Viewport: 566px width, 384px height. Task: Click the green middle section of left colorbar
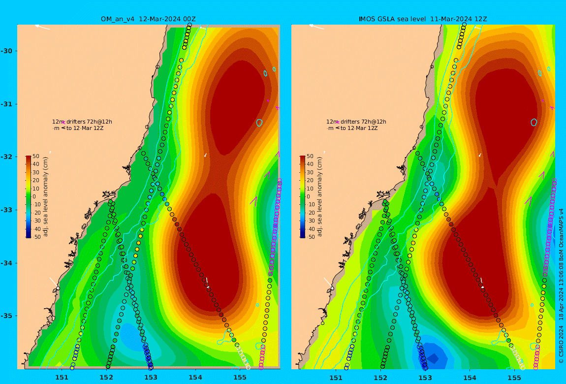point(29,197)
